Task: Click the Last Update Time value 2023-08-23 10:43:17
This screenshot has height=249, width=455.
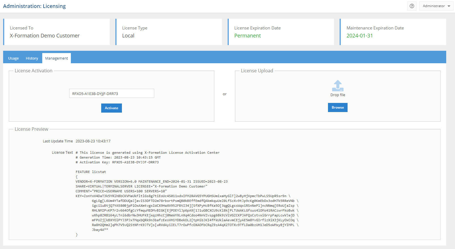Action: (x=93, y=141)
